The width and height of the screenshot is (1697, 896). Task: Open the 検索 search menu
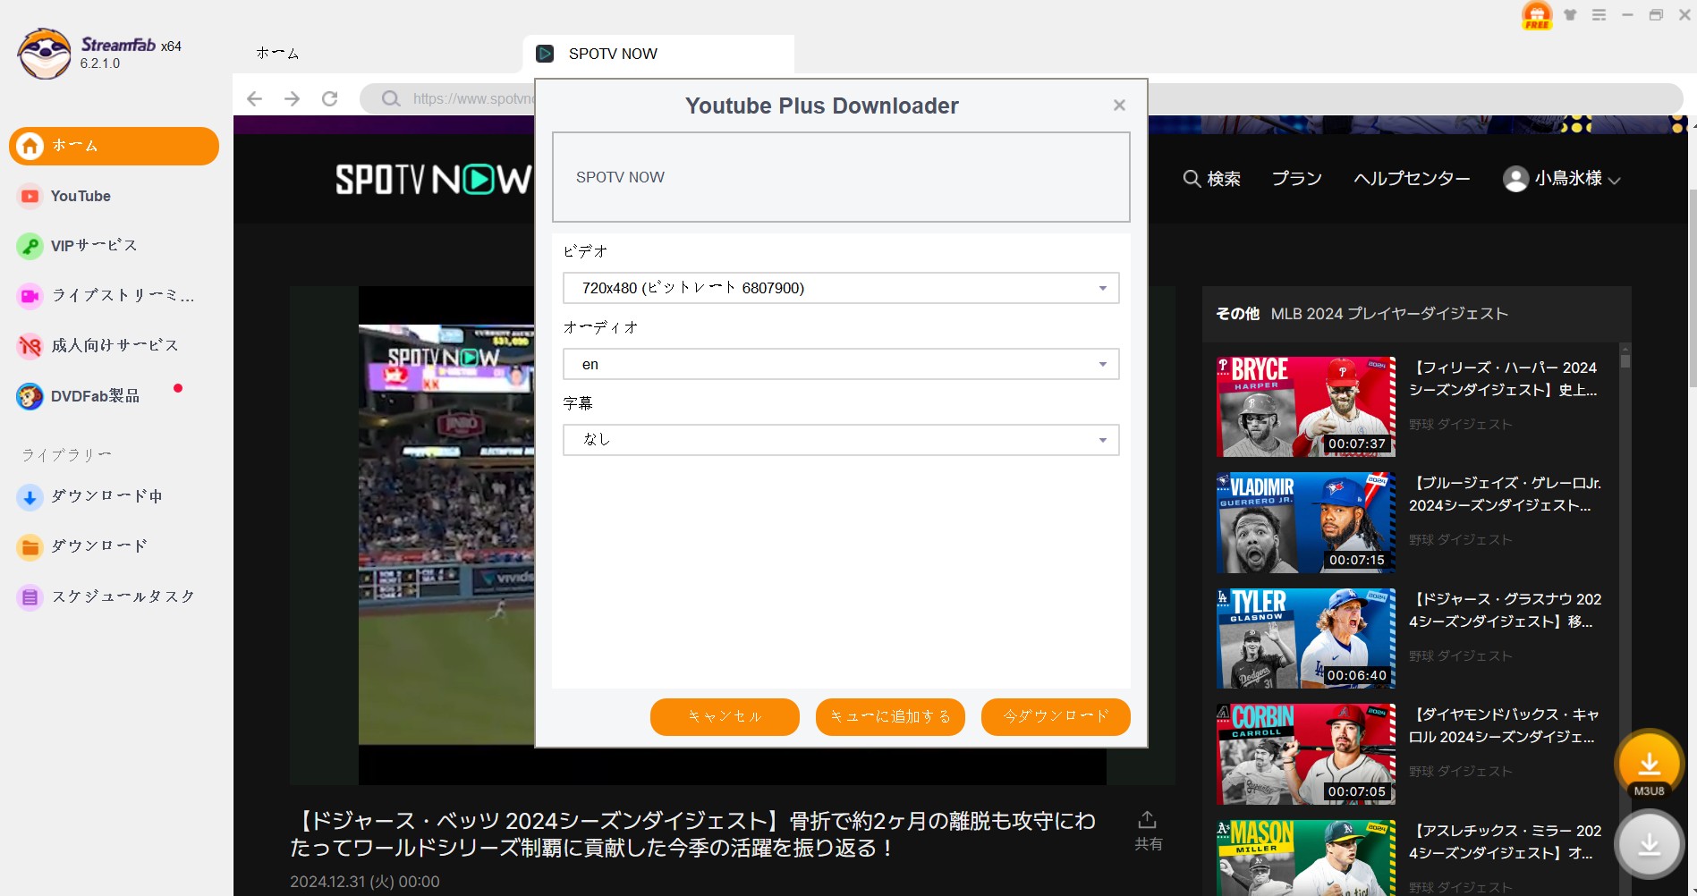pyautogui.click(x=1211, y=179)
